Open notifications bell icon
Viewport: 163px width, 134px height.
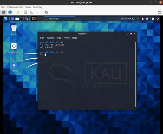[143, 19]
